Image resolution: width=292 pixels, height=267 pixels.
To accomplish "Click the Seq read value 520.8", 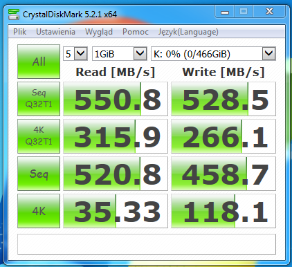I will pos(116,174).
